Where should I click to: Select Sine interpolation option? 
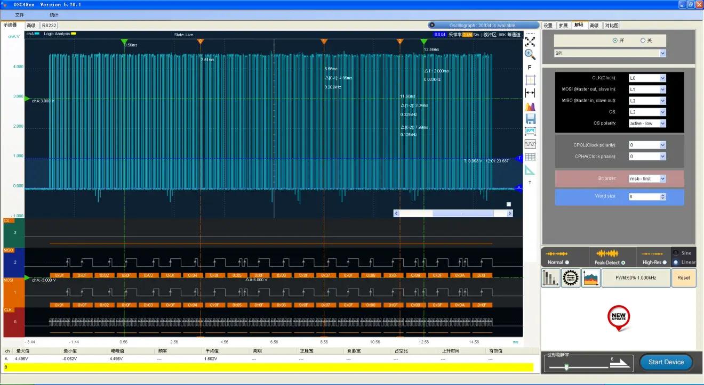pos(676,253)
